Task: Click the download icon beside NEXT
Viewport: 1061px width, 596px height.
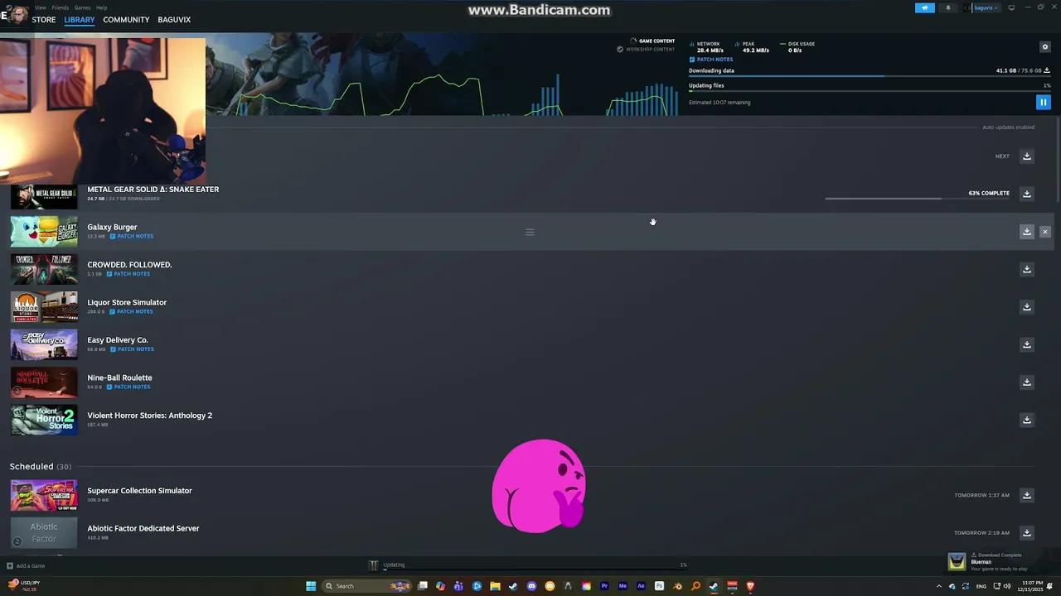Action: (x=1026, y=156)
